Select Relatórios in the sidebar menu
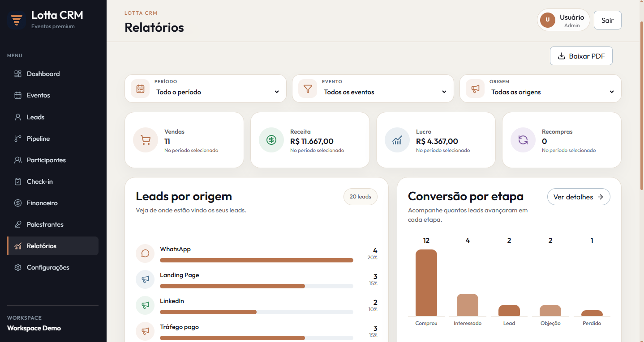 pos(53,246)
